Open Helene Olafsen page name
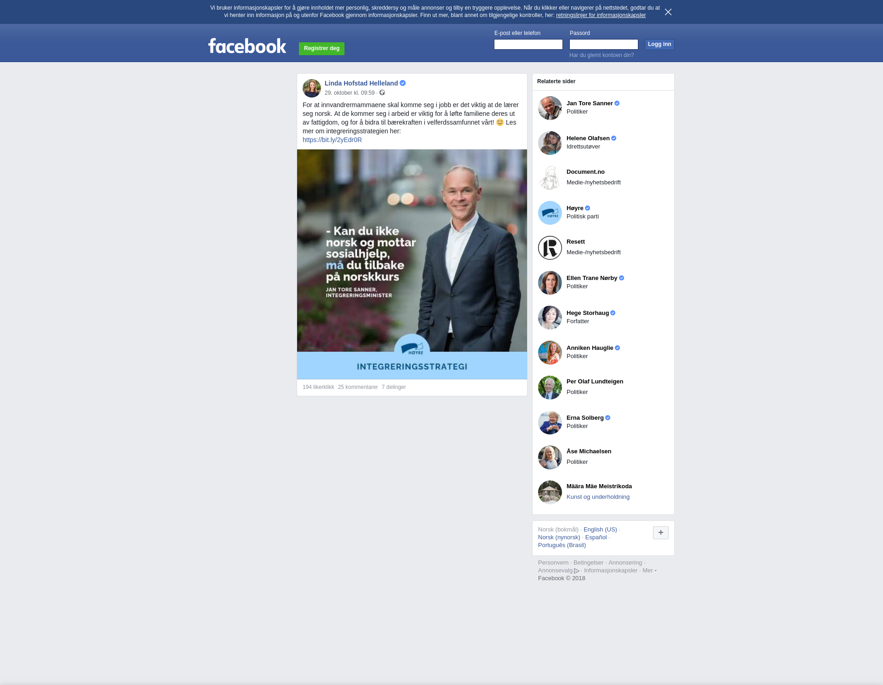Image resolution: width=883 pixels, height=685 pixels. coord(588,138)
